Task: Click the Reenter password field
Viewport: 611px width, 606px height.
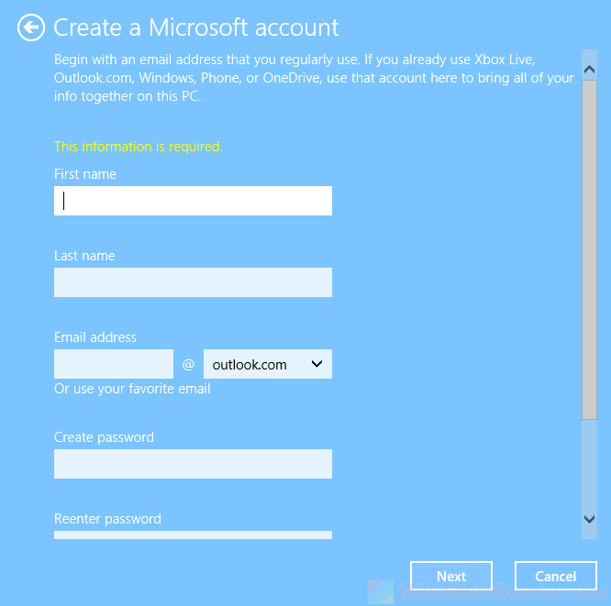Action: (x=193, y=534)
